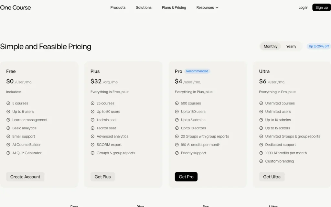Click the Get Ultra button
Viewport: 331px width, 207px height.
click(272, 177)
